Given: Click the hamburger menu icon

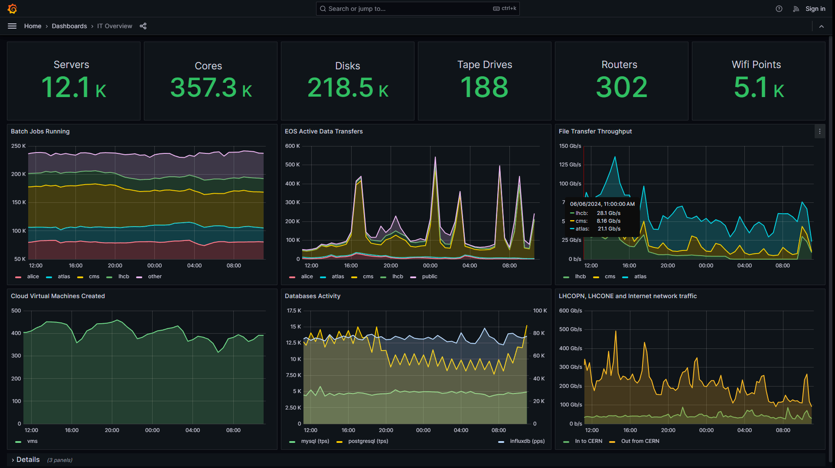Looking at the screenshot, I should pyautogui.click(x=11, y=26).
